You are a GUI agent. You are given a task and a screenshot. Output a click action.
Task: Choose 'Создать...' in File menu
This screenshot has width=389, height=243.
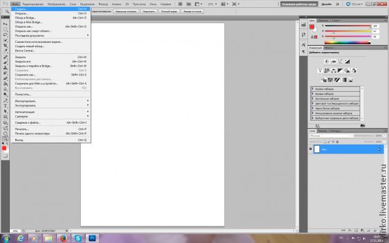point(51,9)
